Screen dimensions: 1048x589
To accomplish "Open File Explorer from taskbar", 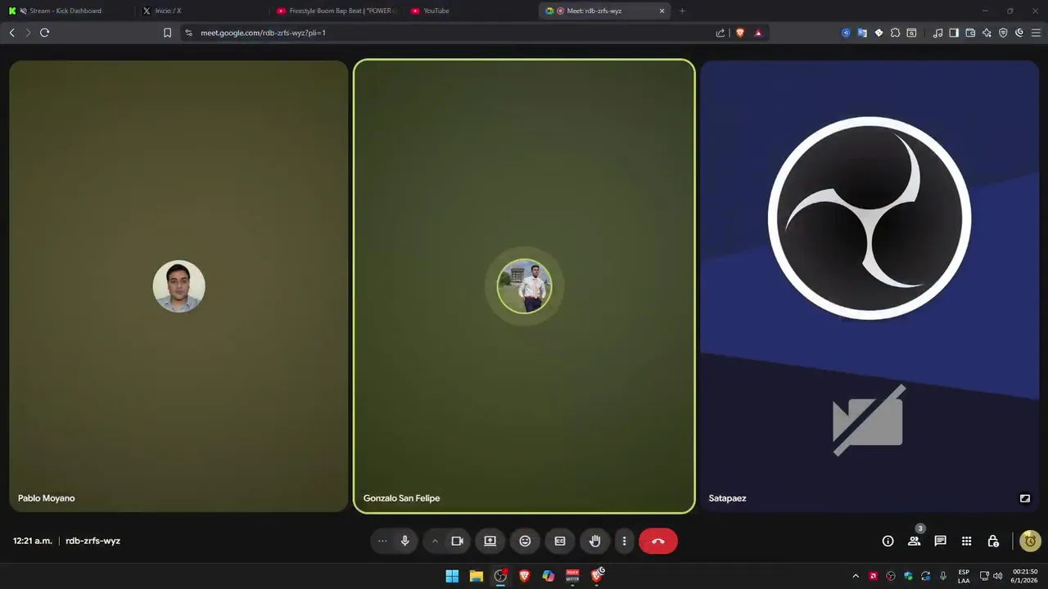I will coord(476,576).
